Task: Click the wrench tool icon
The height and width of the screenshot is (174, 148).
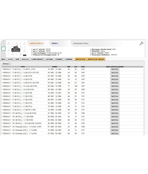Action: [x=141, y=43]
